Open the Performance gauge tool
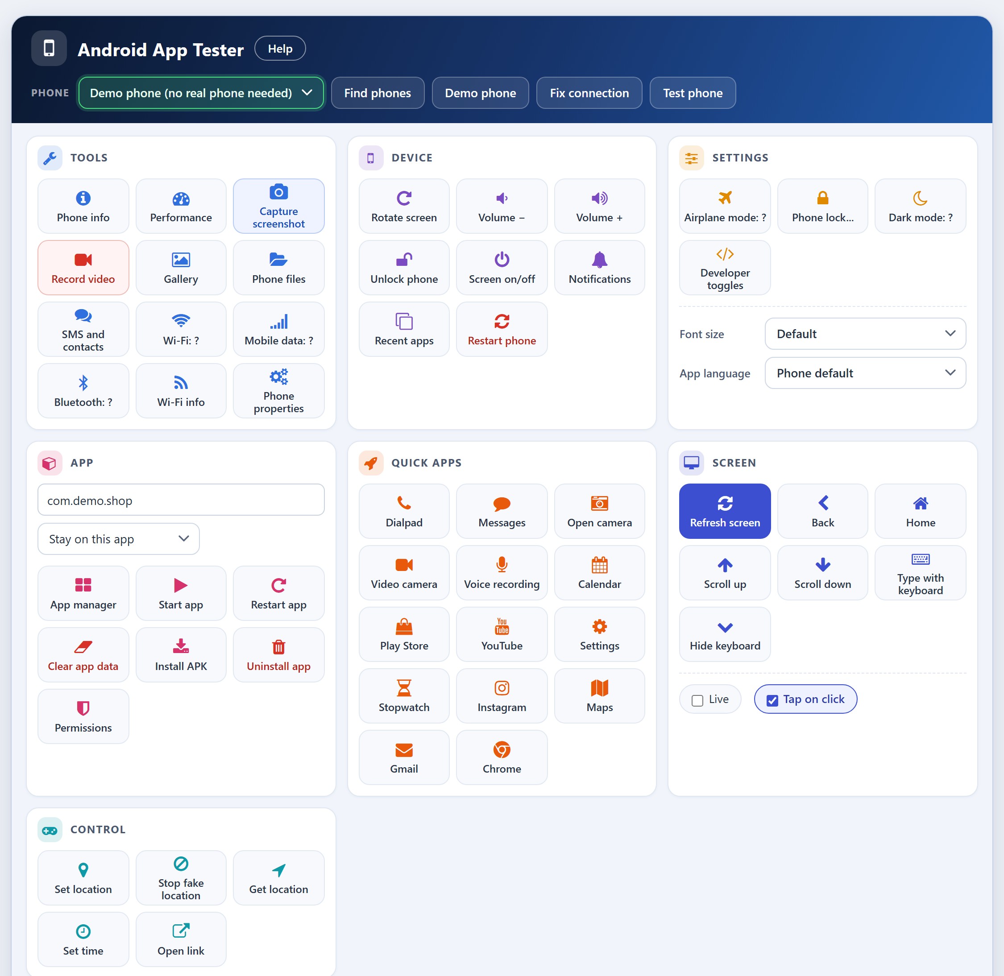The image size is (1004, 976). (x=180, y=206)
